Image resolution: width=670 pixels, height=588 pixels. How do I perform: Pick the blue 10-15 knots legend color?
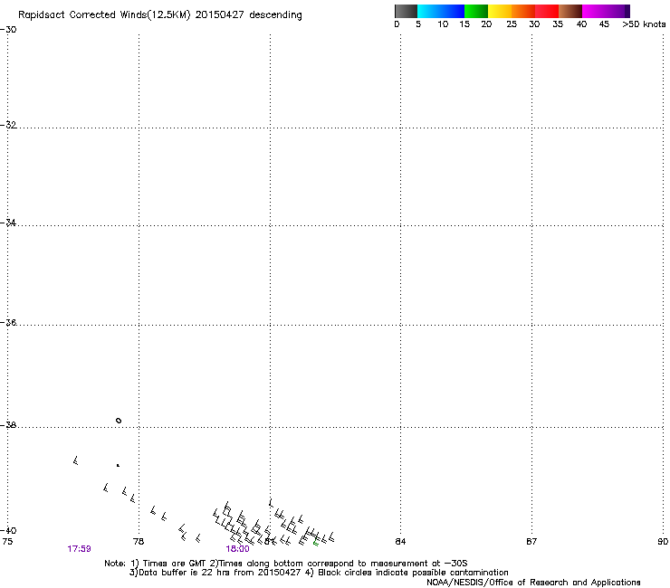pyautogui.click(x=453, y=11)
